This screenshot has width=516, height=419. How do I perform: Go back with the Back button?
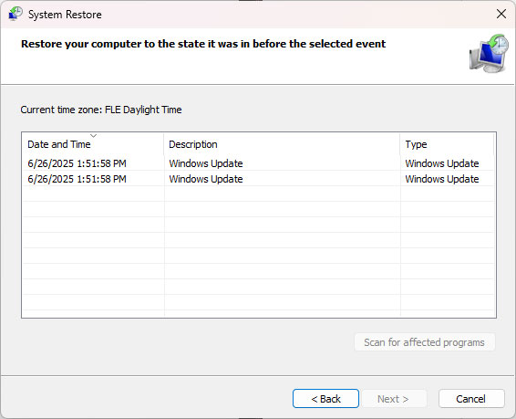(325, 399)
